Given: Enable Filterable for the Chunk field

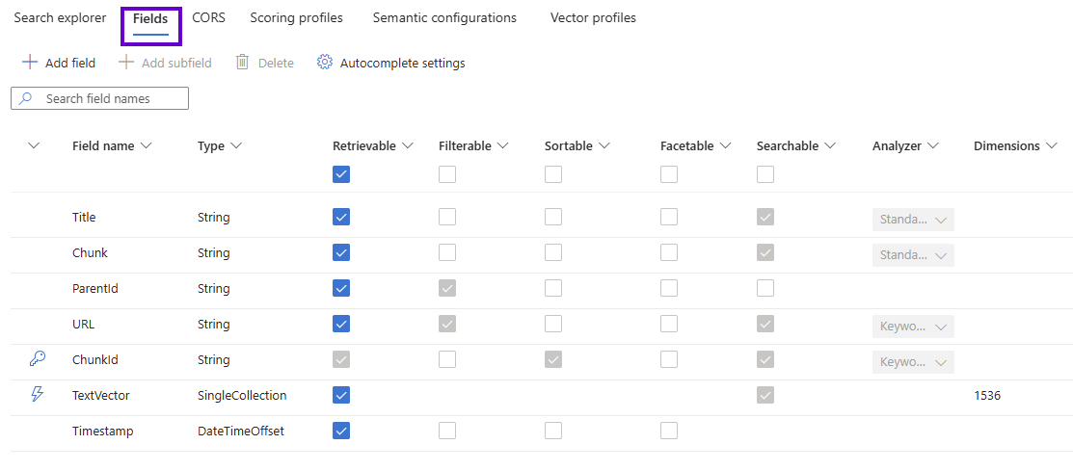Looking at the screenshot, I should [x=447, y=252].
